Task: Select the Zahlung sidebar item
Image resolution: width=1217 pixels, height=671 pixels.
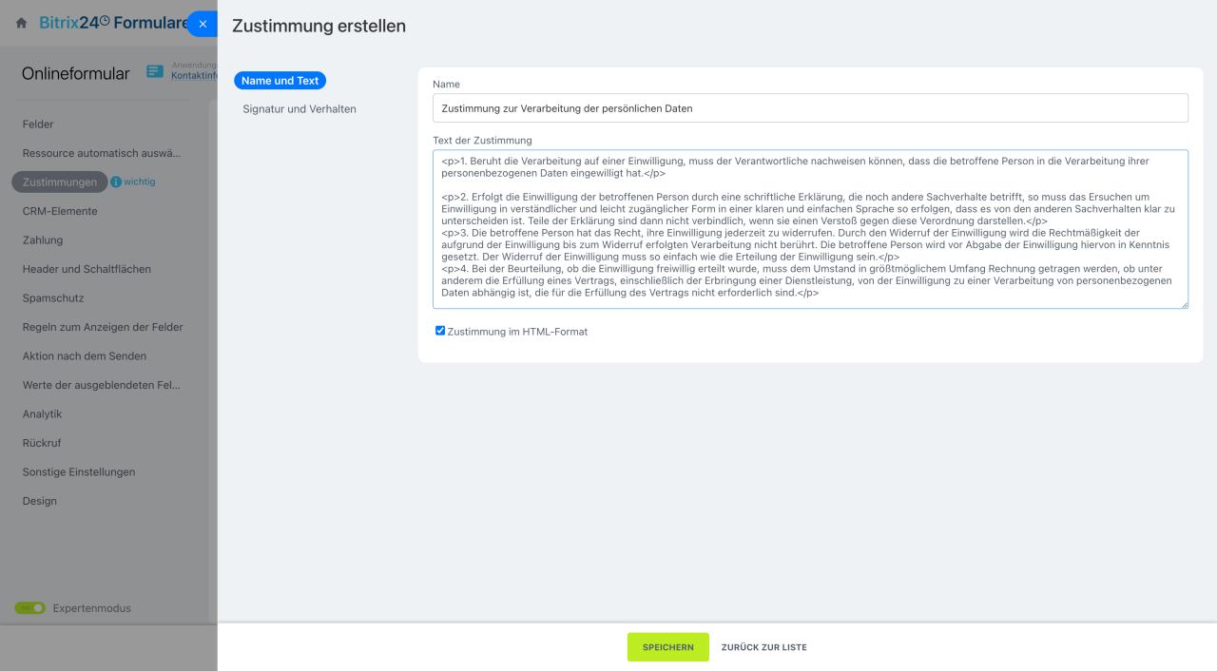Action: coord(43,240)
